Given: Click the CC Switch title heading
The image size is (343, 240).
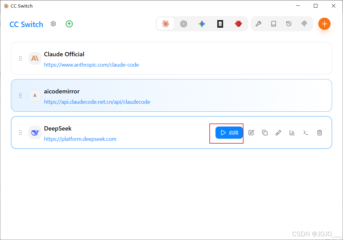Looking at the screenshot, I should pyautogui.click(x=26, y=24).
